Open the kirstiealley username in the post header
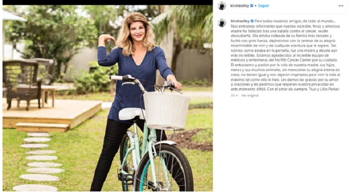Image resolution: width=348 pixels, height=194 pixels. click(x=240, y=6)
